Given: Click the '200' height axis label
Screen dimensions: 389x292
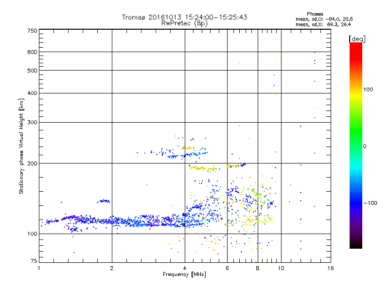Looking at the screenshot, I should pyautogui.click(x=32, y=164).
